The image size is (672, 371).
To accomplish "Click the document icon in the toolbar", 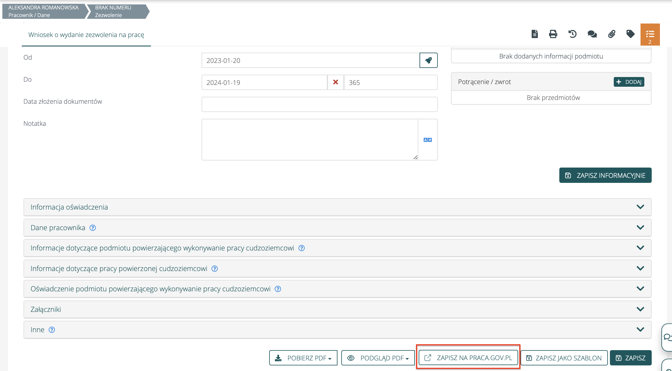I will click(535, 34).
